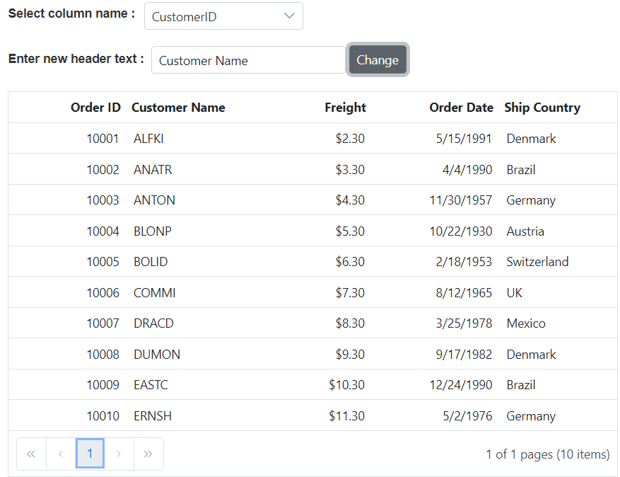Click customer cell EASTC
Viewport: 620px width, 477px height.
point(151,385)
